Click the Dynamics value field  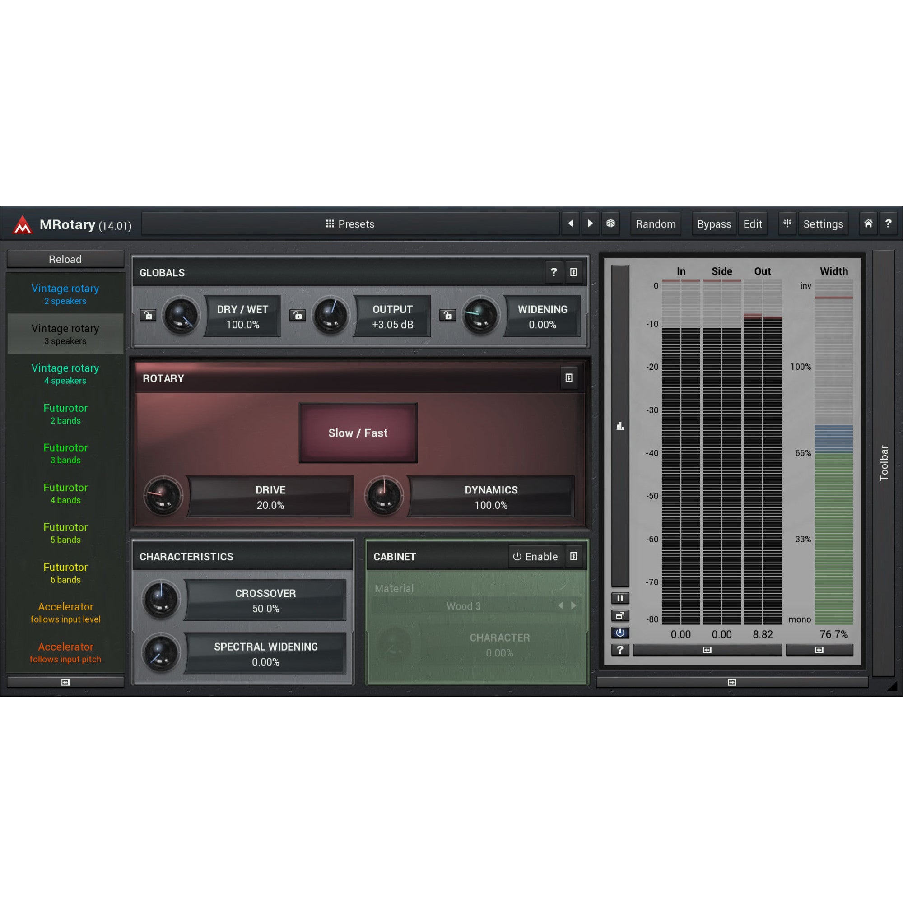[x=491, y=497]
